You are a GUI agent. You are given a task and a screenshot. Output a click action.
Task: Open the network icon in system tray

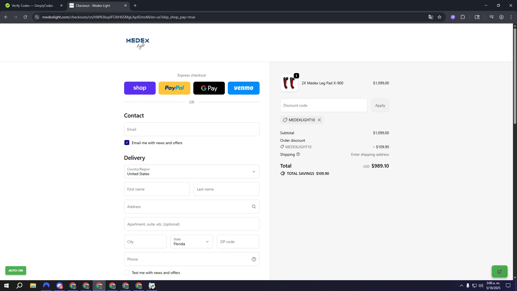point(474,285)
